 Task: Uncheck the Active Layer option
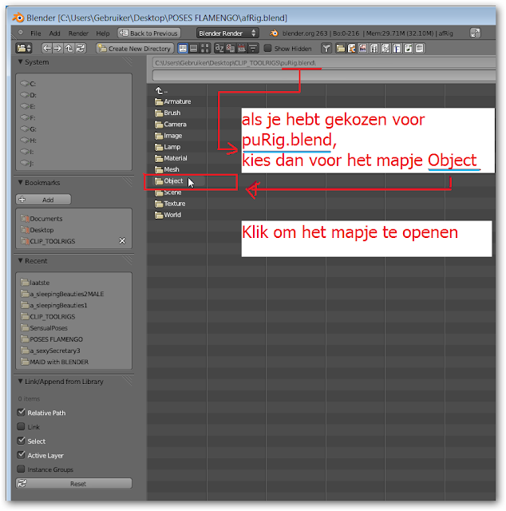pos(22,454)
